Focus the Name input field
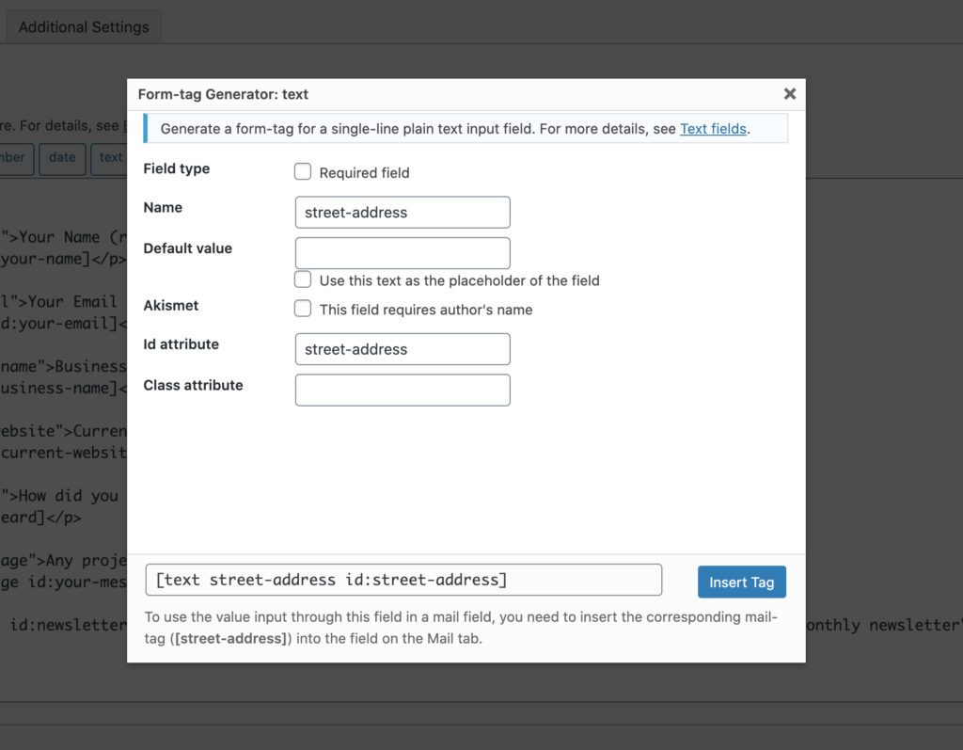The height and width of the screenshot is (750, 963). [x=403, y=212]
